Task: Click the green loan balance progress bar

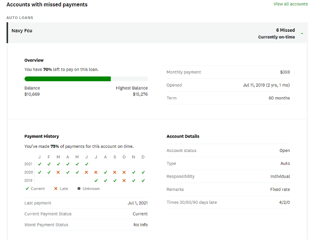Action: pos(68,79)
